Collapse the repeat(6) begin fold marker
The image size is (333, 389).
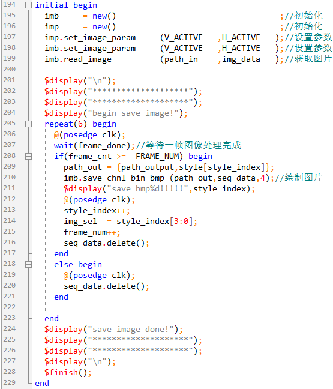[29, 124]
